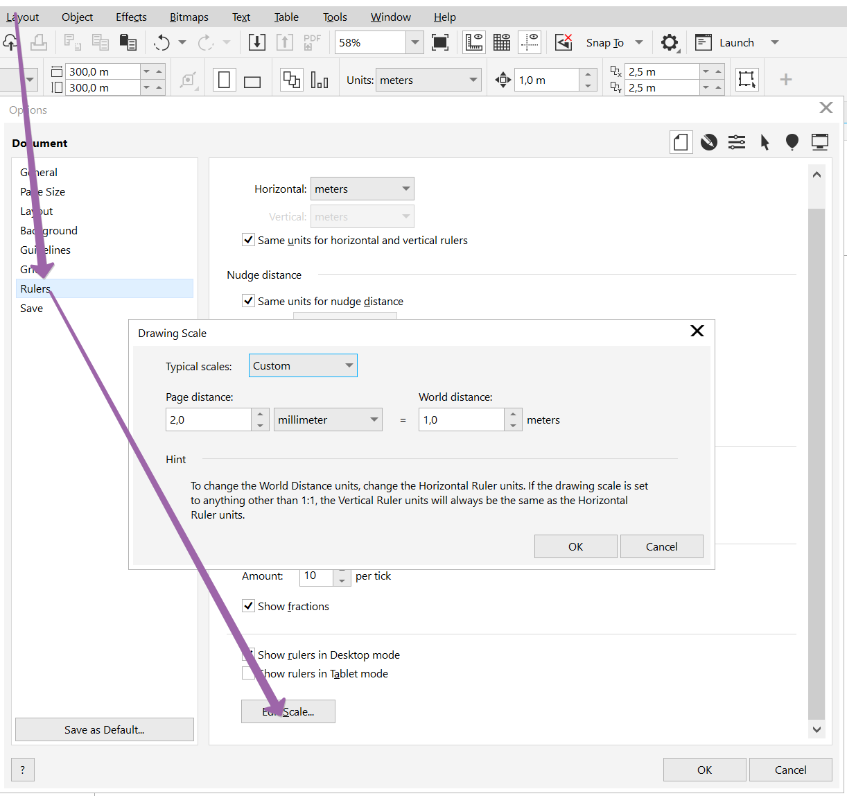The image size is (847, 796).
Task: Cancel the Drawing Scale dialog
Action: 662,546
